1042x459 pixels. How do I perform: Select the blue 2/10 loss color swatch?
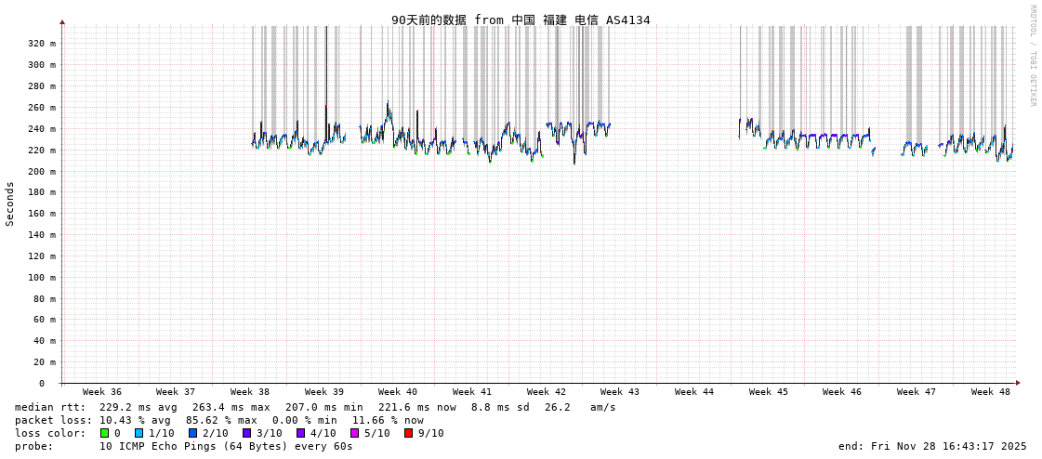coord(193,433)
